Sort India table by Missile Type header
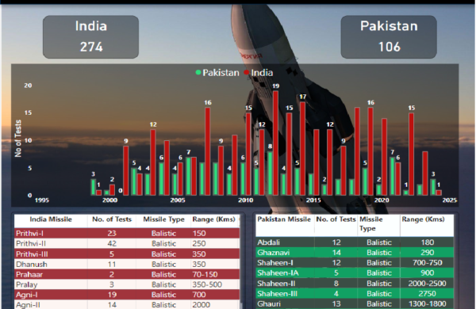 [x=163, y=219]
